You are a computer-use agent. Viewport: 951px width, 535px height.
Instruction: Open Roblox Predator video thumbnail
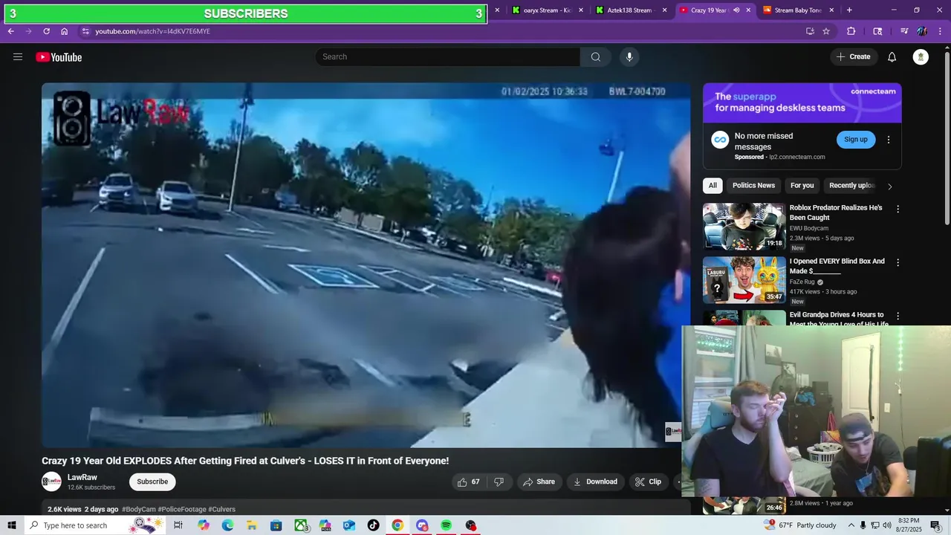coord(744,226)
